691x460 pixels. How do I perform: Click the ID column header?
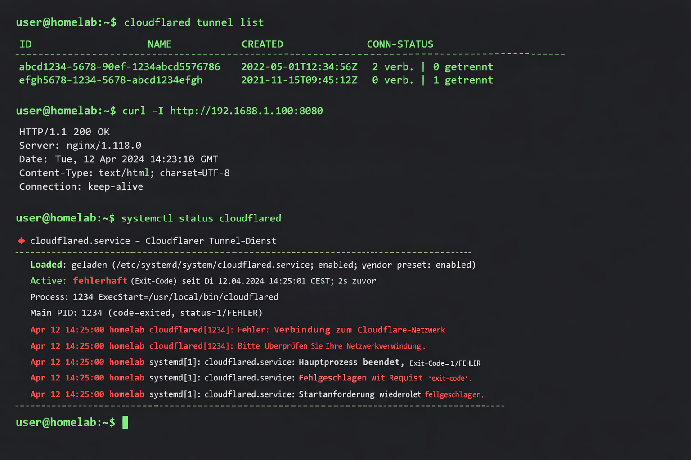click(26, 44)
